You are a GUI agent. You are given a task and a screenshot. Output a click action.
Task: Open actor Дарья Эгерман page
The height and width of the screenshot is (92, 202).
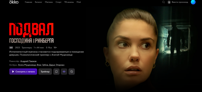tap(57, 65)
